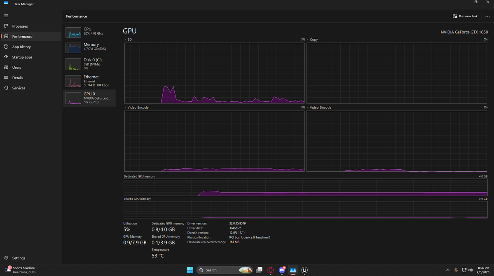Click the 3D utilization graph
The width and height of the screenshot is (494, 276).
[214, 73]
